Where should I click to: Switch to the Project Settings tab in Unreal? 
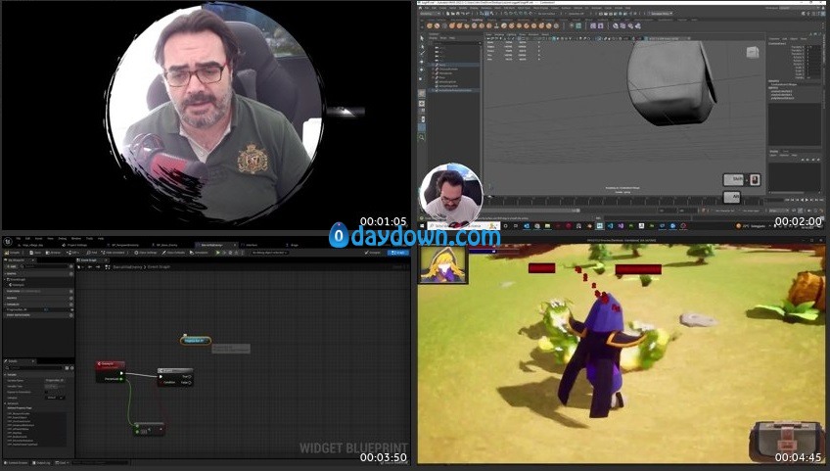74,246
